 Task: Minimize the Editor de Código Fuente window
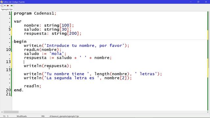coord(191,2)
